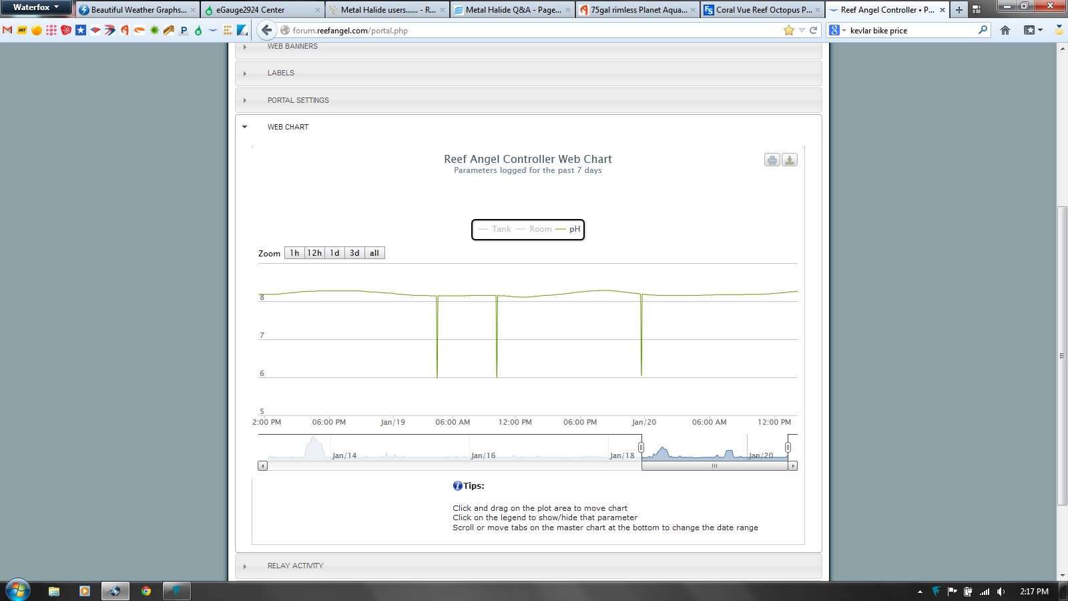Submit search with the magnifier icon
Screen dimensions: 1068x601
983,30
